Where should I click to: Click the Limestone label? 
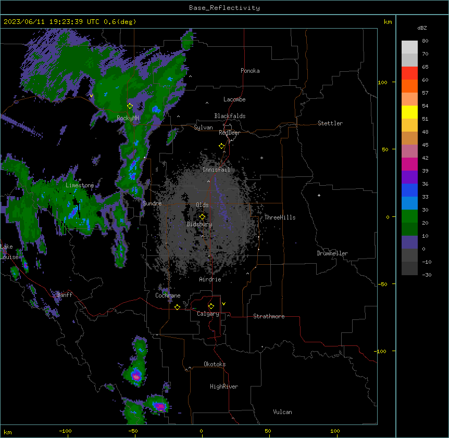80,185
